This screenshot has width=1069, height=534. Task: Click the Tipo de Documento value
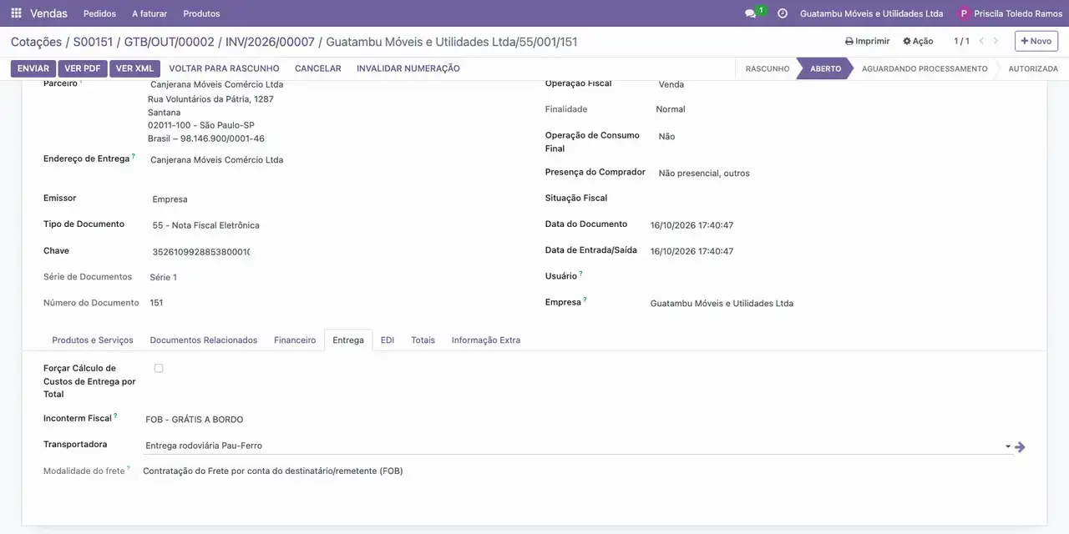point(205,225)
